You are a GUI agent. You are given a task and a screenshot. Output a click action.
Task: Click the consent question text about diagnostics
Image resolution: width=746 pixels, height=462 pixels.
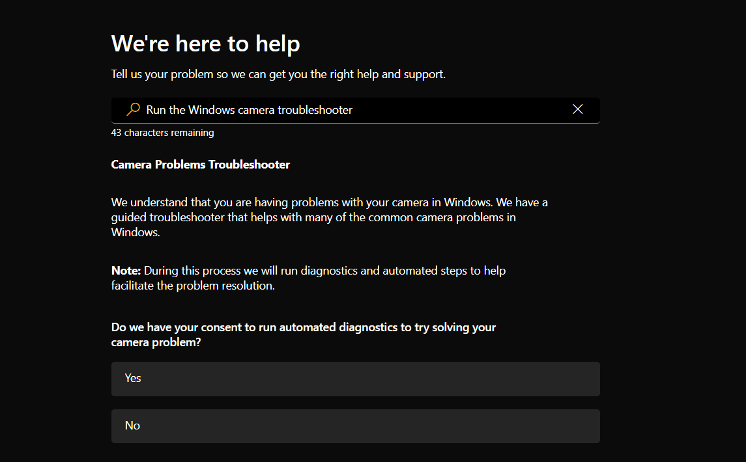pos(303,334)
